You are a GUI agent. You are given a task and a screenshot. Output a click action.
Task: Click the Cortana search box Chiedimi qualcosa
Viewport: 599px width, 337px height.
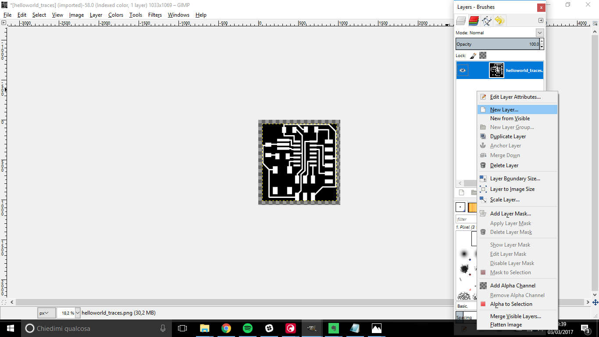pyautogui.click(x=96, y=328)
